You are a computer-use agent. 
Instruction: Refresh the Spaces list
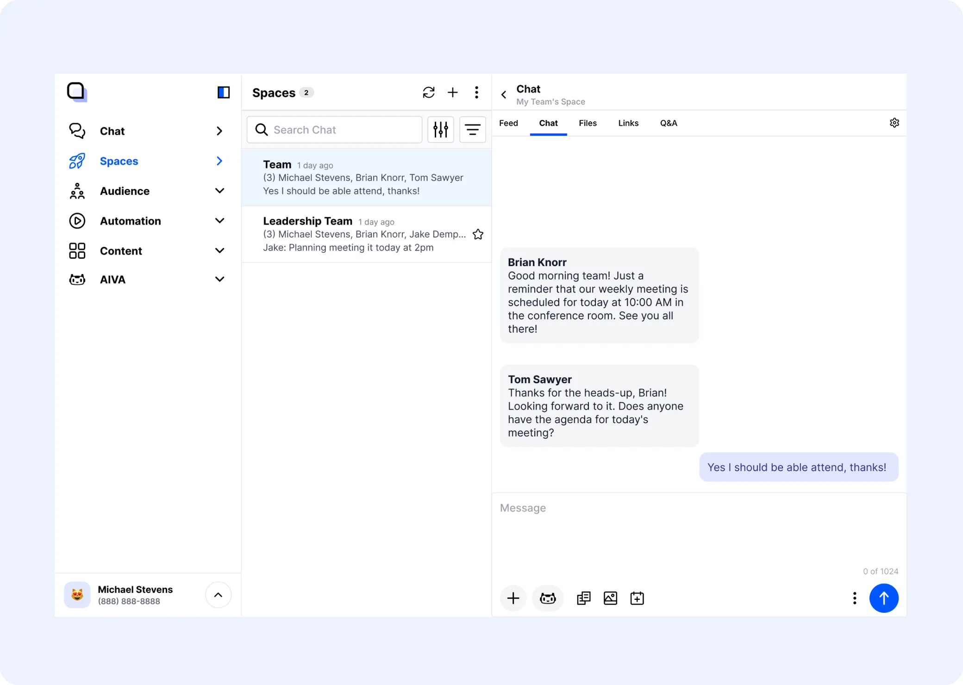point(429,93)
